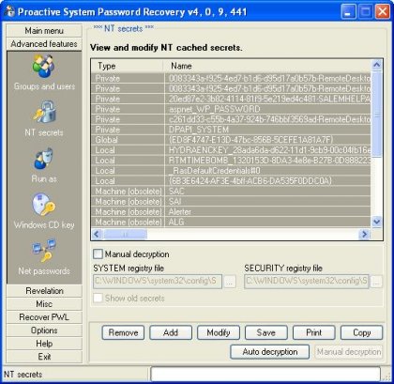Screen dimensions: 394x384
Task: Expand the Recover PWL section
Action: point(44,317)
